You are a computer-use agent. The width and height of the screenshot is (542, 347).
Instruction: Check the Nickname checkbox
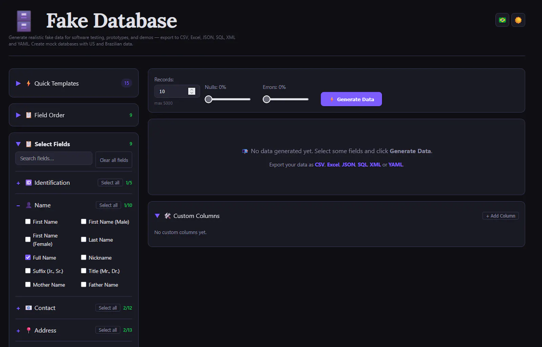(x=83, y=257)
